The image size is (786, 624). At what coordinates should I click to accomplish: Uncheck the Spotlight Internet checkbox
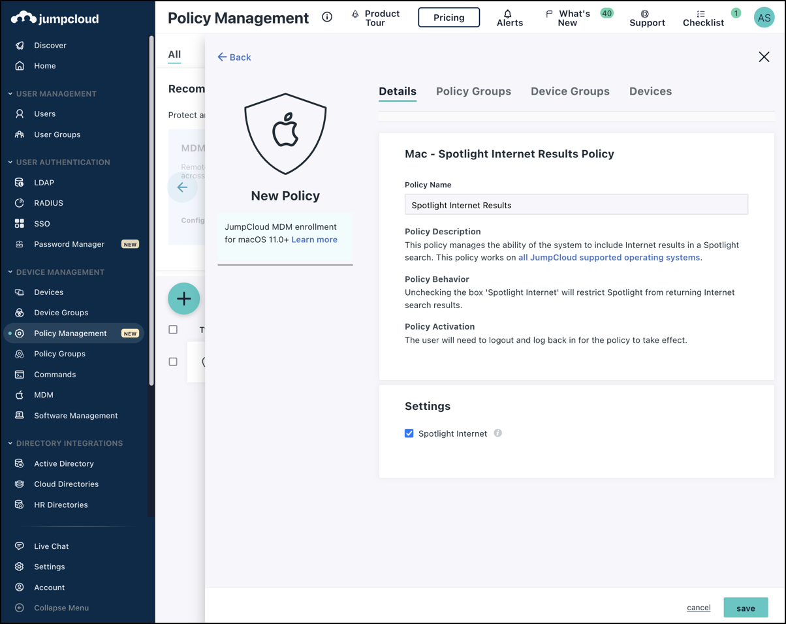pyautogui.click(x=409, y=433)
